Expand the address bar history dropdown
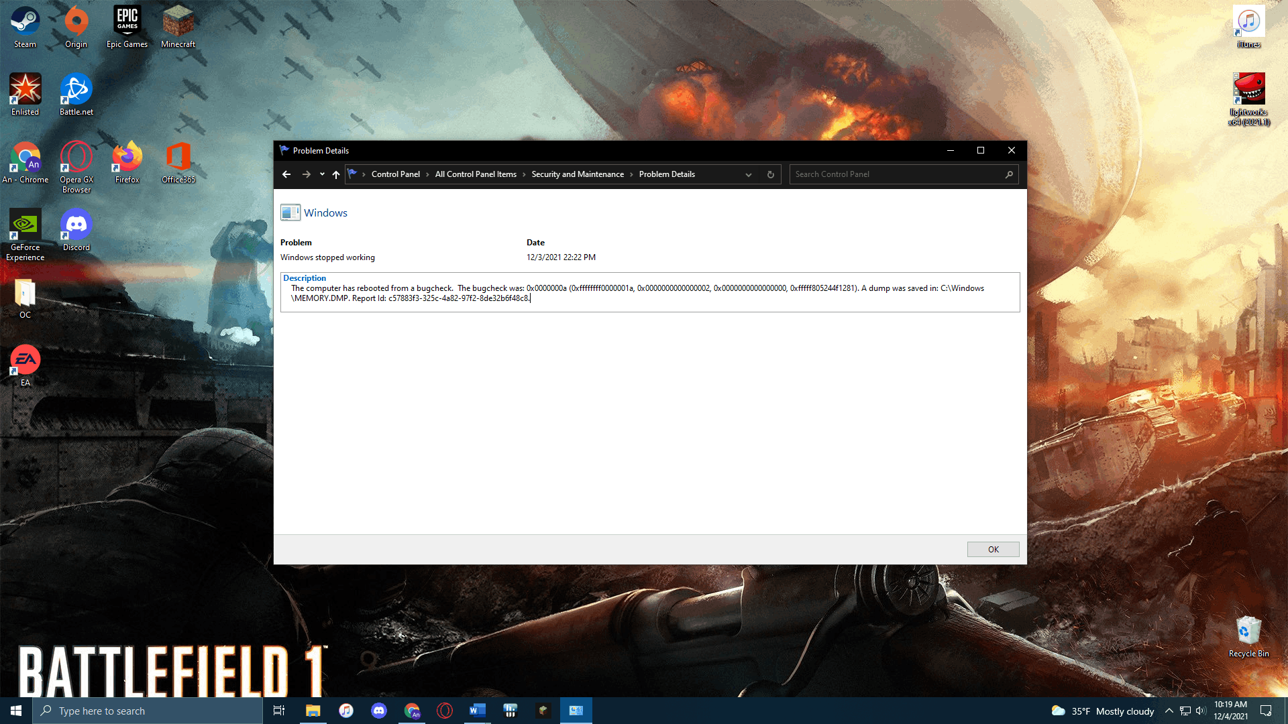 [749, 174]
